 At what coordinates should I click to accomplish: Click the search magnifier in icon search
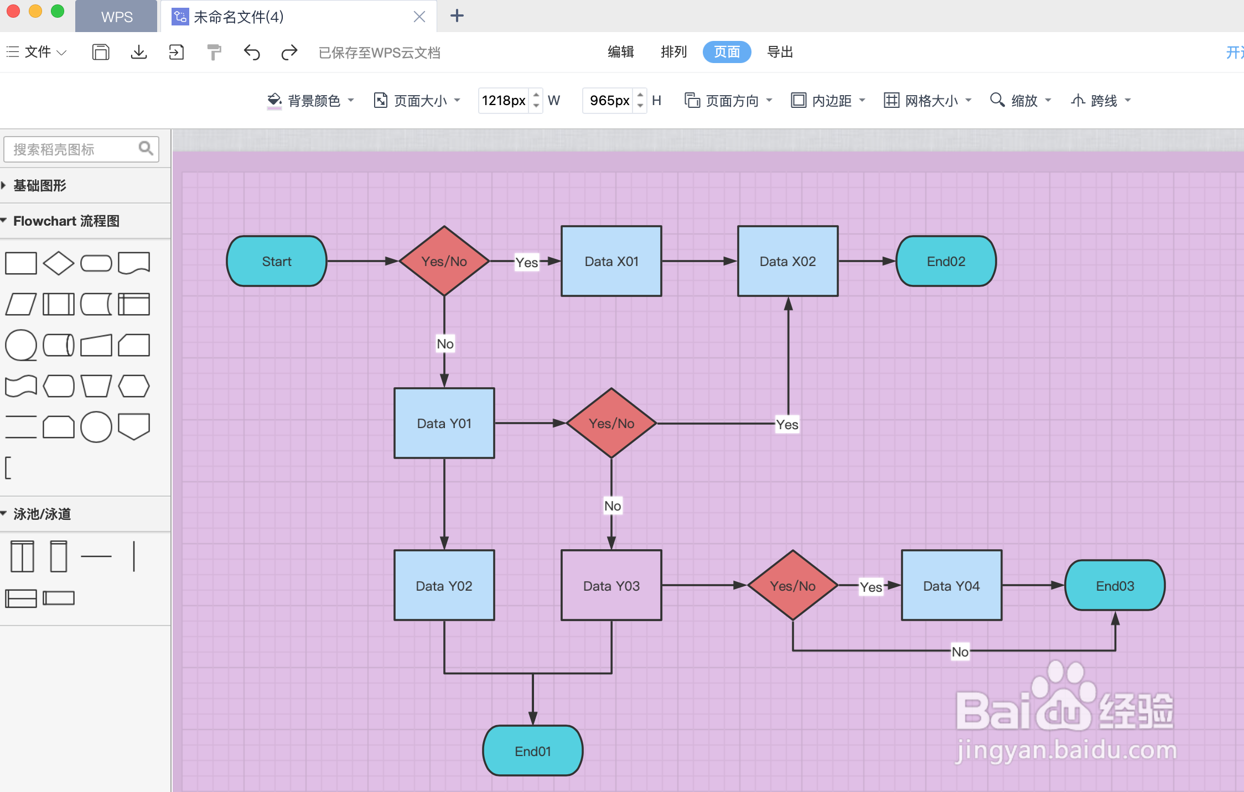click(x=146, y=148)
